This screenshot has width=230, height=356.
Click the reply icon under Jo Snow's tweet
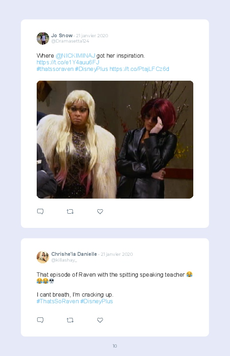[x=40, y=211]
